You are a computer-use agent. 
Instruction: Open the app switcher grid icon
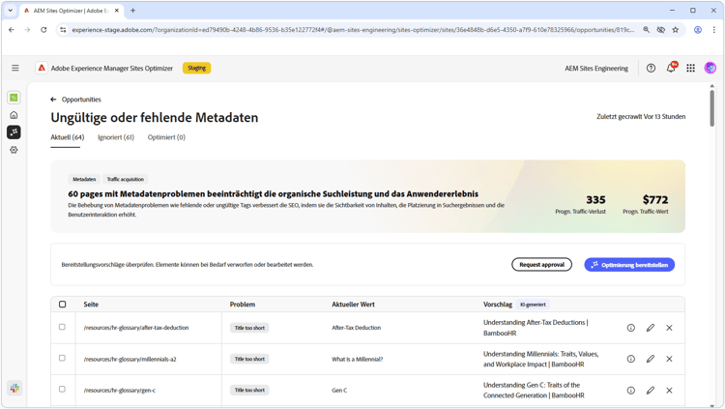[690, 68]
